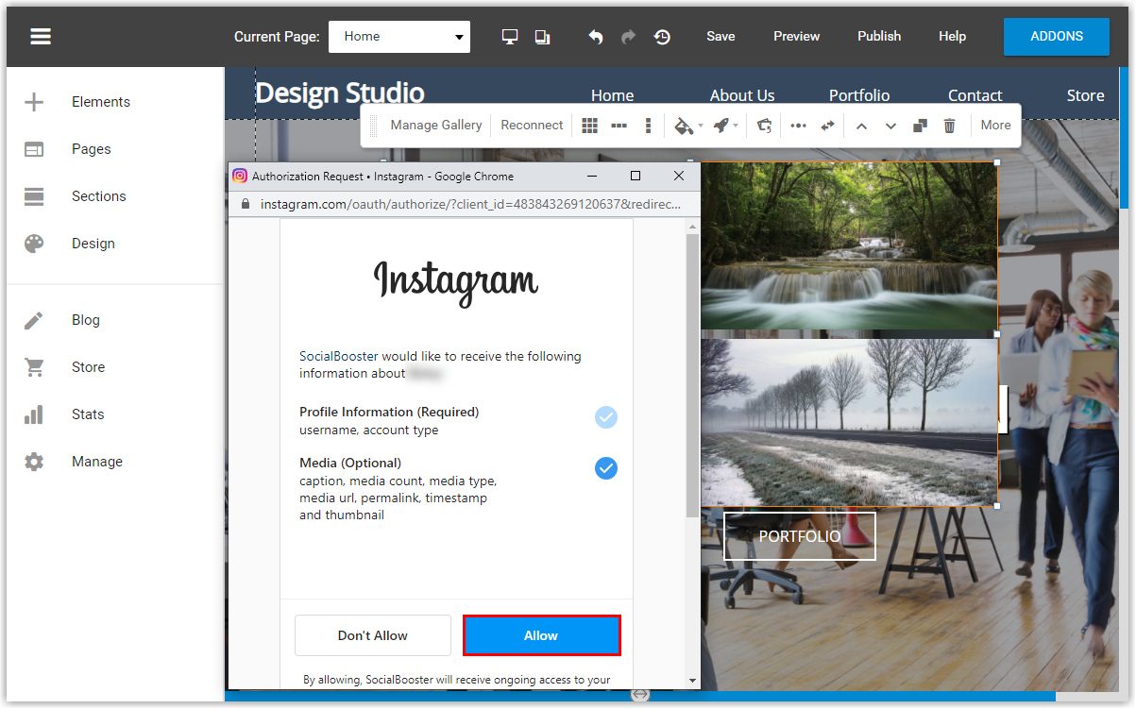Screen dimensions: 1136x709
Task: Open the revision history
Action: click(662, 37)
